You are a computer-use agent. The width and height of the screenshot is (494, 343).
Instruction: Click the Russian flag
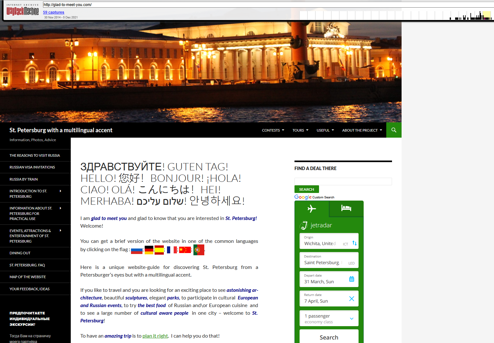[137, 250]
